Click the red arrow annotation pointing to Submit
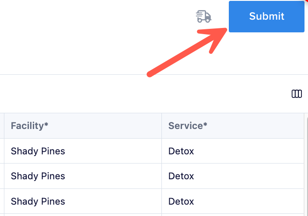The height and width of the screenshot is (216, 308). click(x=187, y=52)
